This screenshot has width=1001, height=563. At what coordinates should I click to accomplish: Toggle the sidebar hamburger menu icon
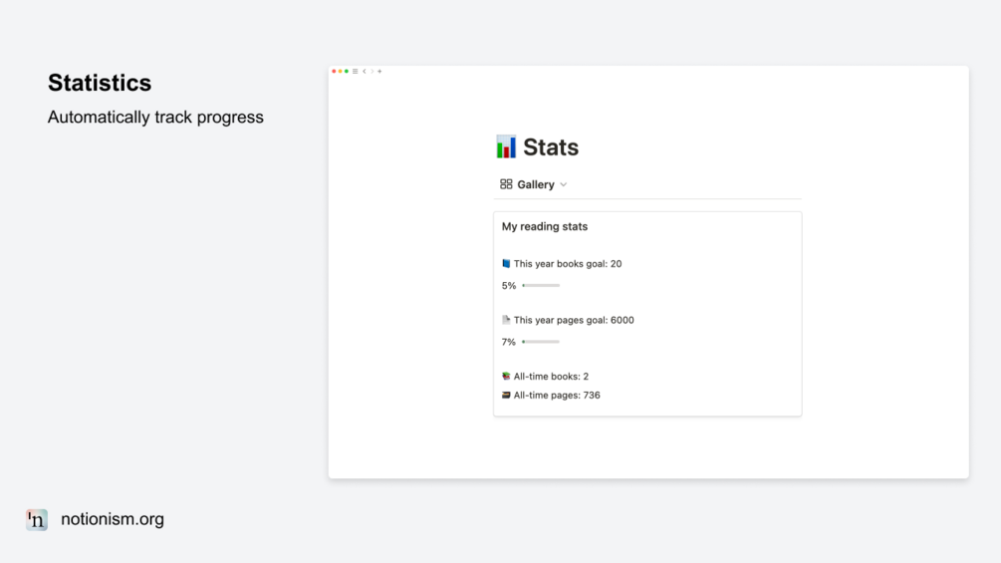click(356, 72)
